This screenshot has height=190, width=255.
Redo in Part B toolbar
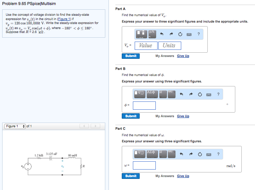(x=191, y=94)
